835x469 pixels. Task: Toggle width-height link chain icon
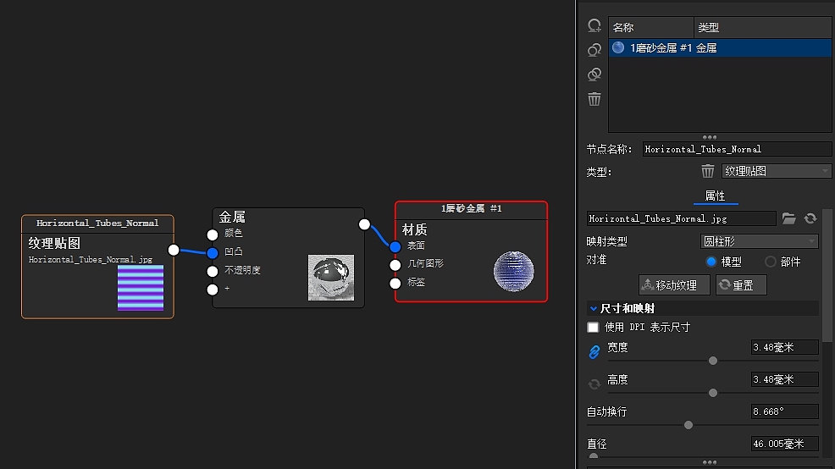(x=594, y=352)
